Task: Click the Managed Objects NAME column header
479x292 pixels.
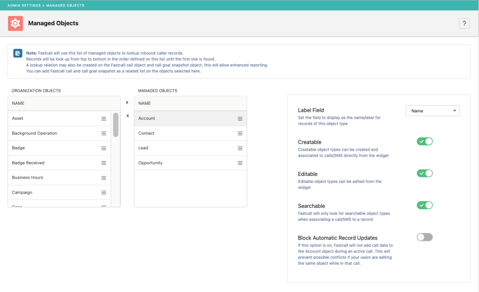Action: click(190, 103)
